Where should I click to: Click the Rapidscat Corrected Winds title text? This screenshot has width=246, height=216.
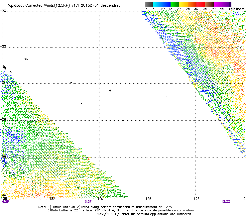click(63, 6)
